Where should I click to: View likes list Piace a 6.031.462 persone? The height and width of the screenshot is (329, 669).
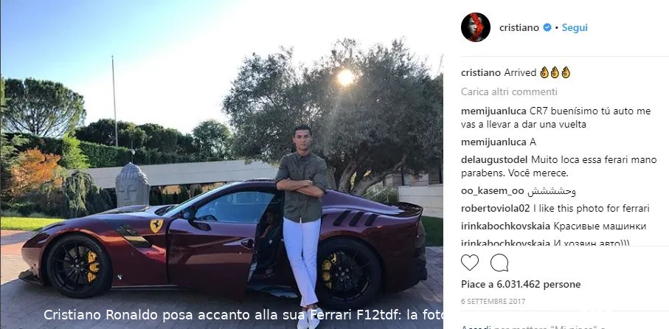point(521,285)
